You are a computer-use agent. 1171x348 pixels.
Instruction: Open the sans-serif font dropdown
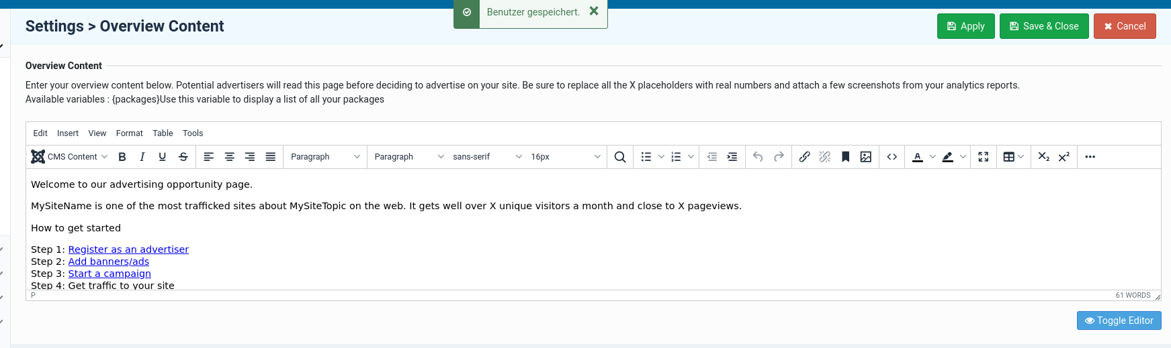pos(487,157)
